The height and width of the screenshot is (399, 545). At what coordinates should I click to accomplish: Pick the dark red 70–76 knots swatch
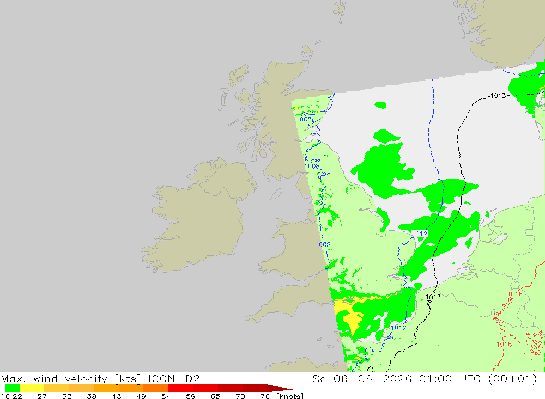(x=255, y=388)
